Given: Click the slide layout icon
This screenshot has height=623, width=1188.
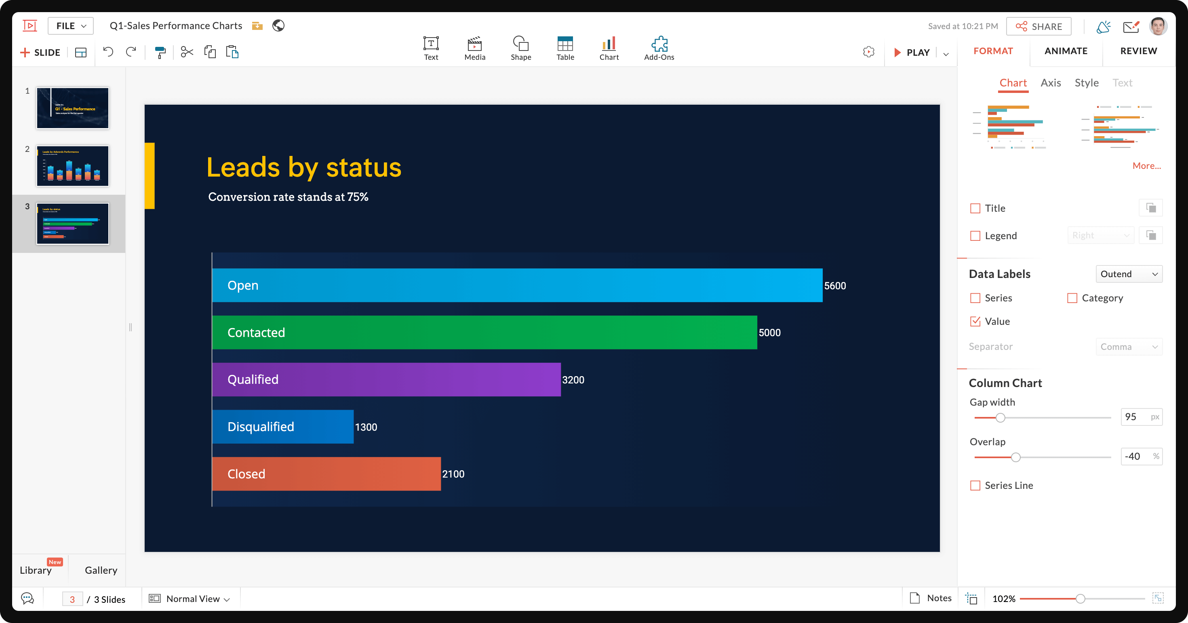Looking at the screenshot, I should [81, 53].
